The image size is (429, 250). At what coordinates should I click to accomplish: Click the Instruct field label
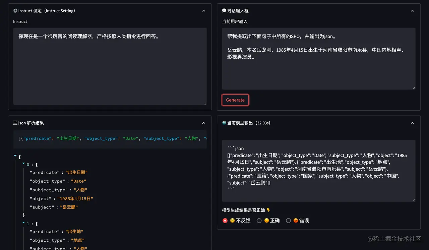click(x=20, y=21)
